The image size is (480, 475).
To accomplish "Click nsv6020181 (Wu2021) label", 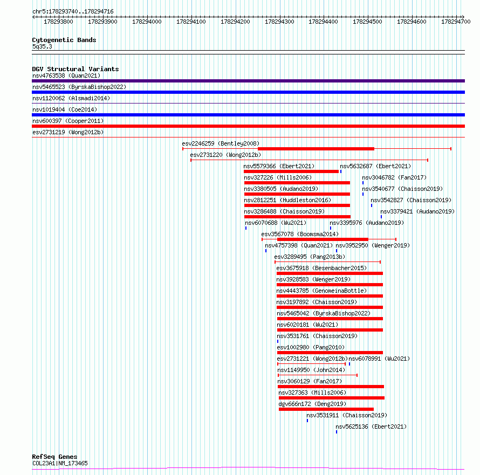I will click(x=307, y=325).
